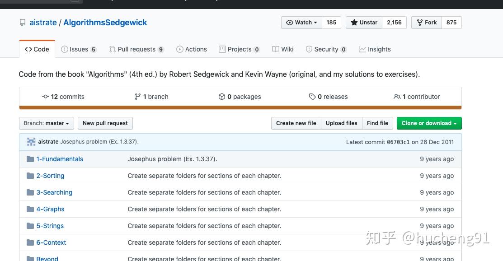Toggle the Unstar button for this repository
This screenshot has width=503, height=261.
[364, 23]
